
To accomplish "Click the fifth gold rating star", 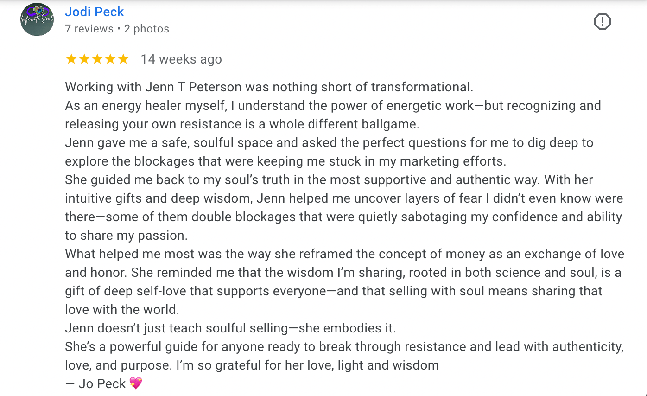I will (123, 59).
